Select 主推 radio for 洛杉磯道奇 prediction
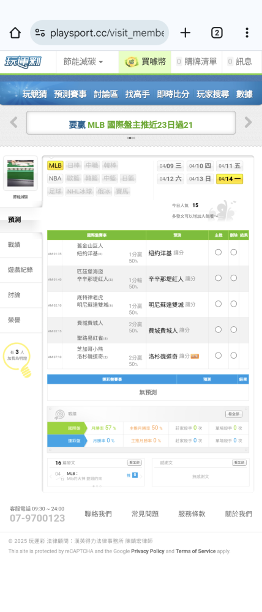 [x=219, y=355]
